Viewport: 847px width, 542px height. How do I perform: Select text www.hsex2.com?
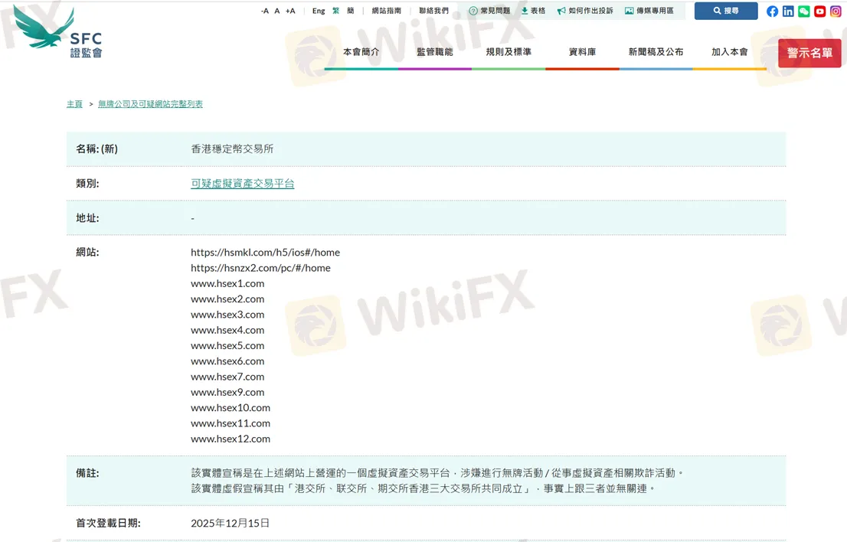(227, 299)
